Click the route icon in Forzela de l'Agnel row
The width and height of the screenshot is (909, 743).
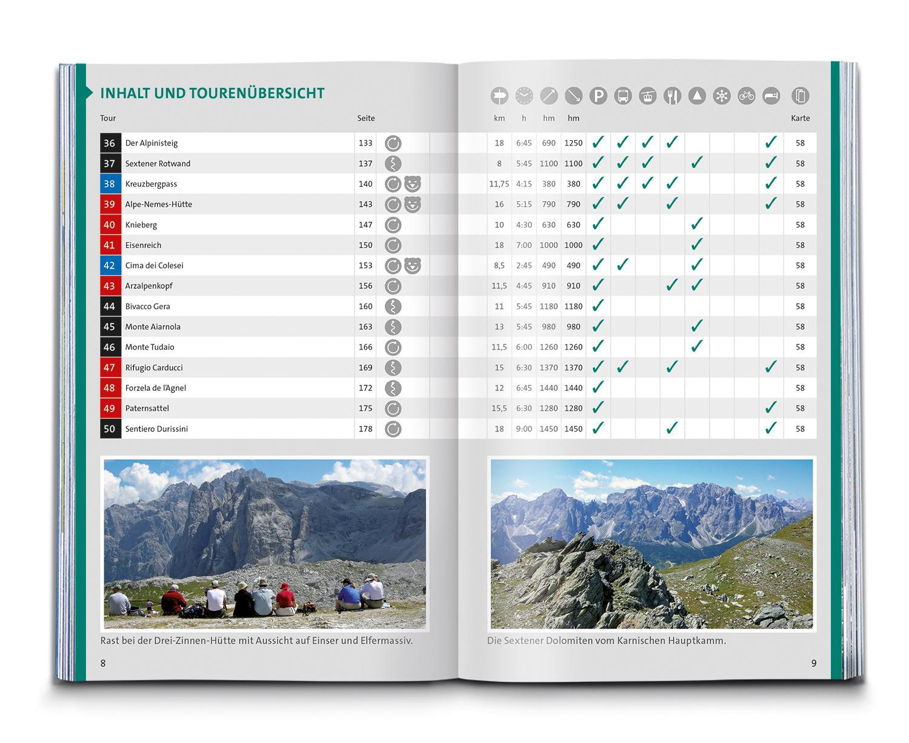click(393, 388)
